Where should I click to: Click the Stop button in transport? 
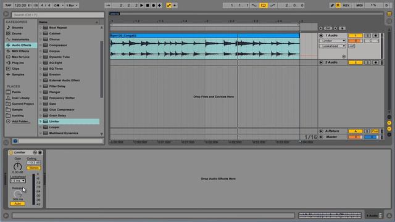(148, 6)
